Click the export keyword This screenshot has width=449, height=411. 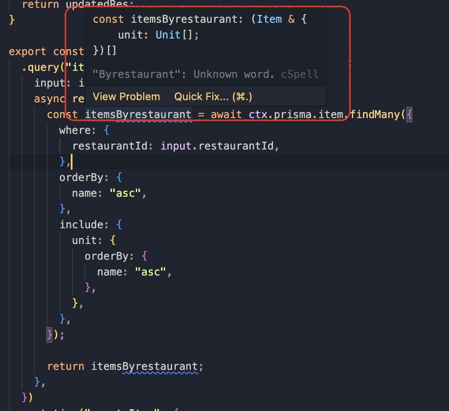click(27, 52)
